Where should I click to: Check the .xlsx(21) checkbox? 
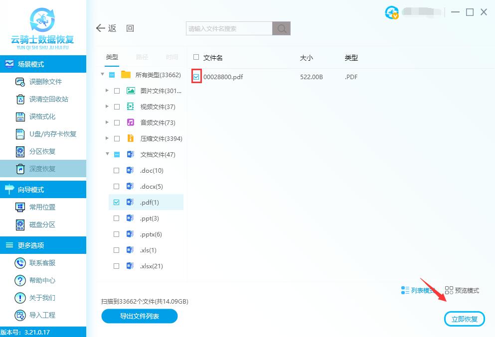117,266
